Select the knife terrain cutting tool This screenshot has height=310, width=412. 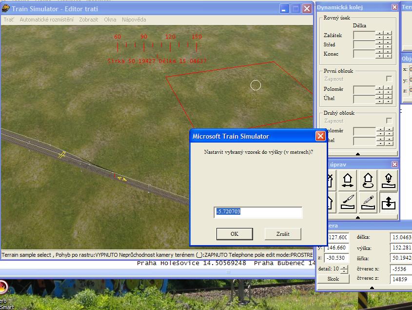348,202
